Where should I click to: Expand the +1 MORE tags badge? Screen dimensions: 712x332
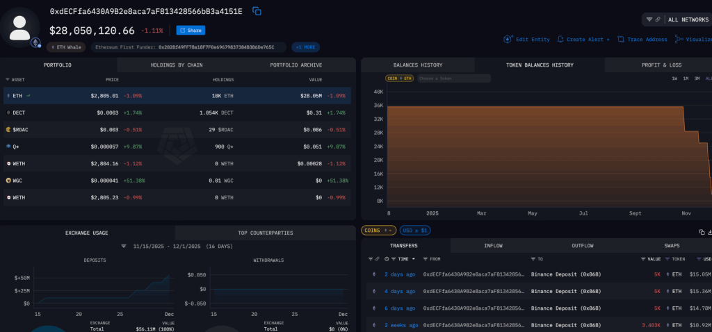click(306, 47)
